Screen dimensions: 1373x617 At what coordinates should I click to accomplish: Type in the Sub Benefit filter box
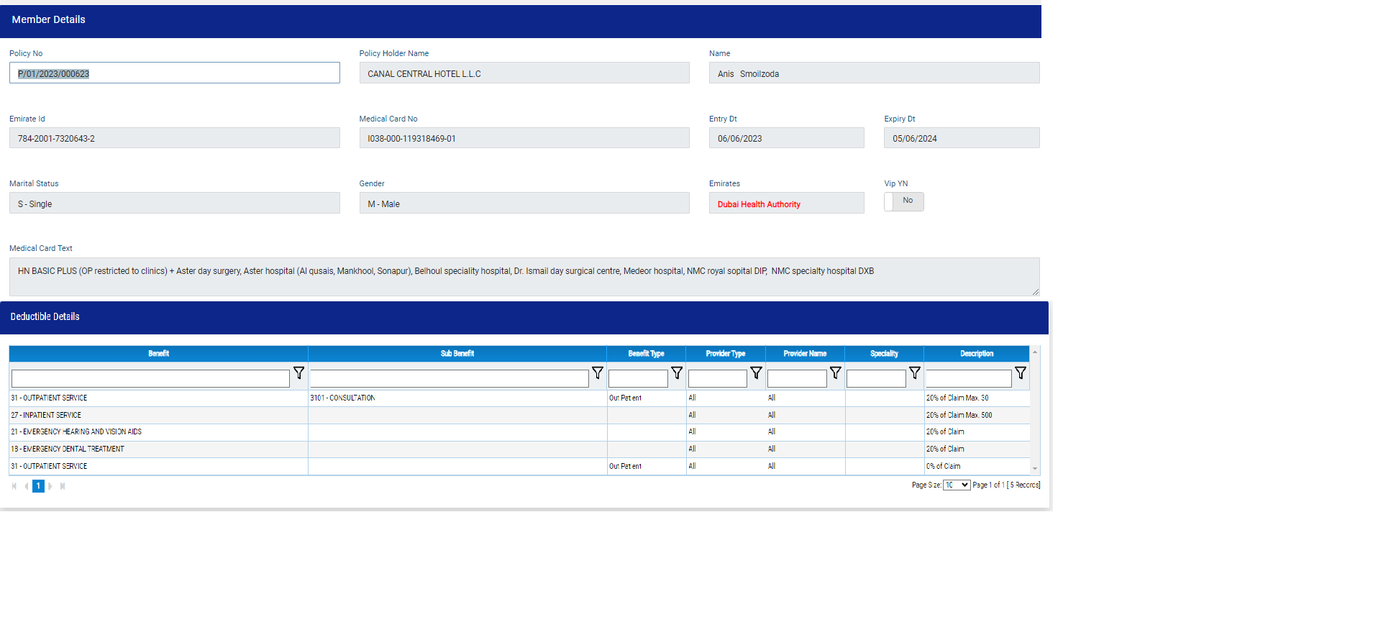pyautogui.click(x=449, y=378)
